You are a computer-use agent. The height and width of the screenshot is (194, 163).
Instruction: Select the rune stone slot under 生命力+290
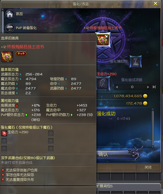point(103,84)
